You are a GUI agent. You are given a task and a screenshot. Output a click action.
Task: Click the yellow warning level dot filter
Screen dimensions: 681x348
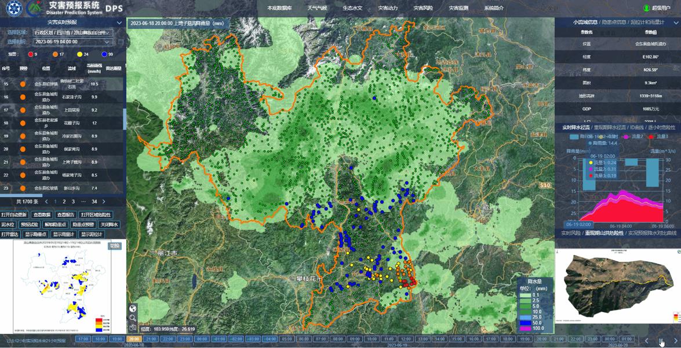tap(79, 54)
